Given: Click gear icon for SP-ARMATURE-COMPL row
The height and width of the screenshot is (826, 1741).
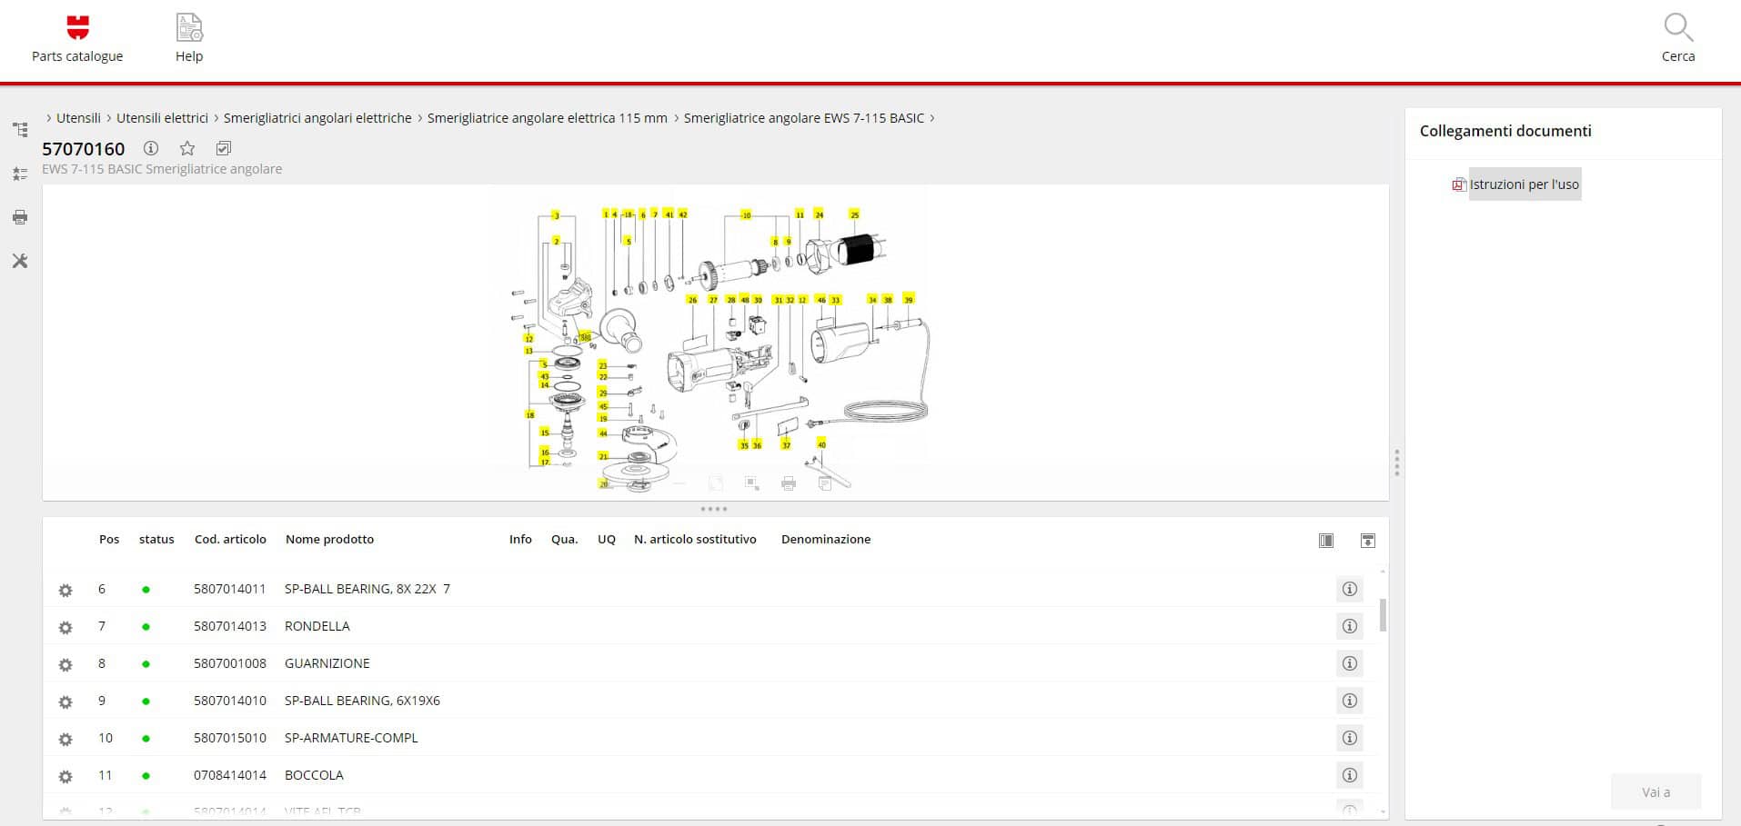Looking at the screenshot, I should tap(65, 740).
